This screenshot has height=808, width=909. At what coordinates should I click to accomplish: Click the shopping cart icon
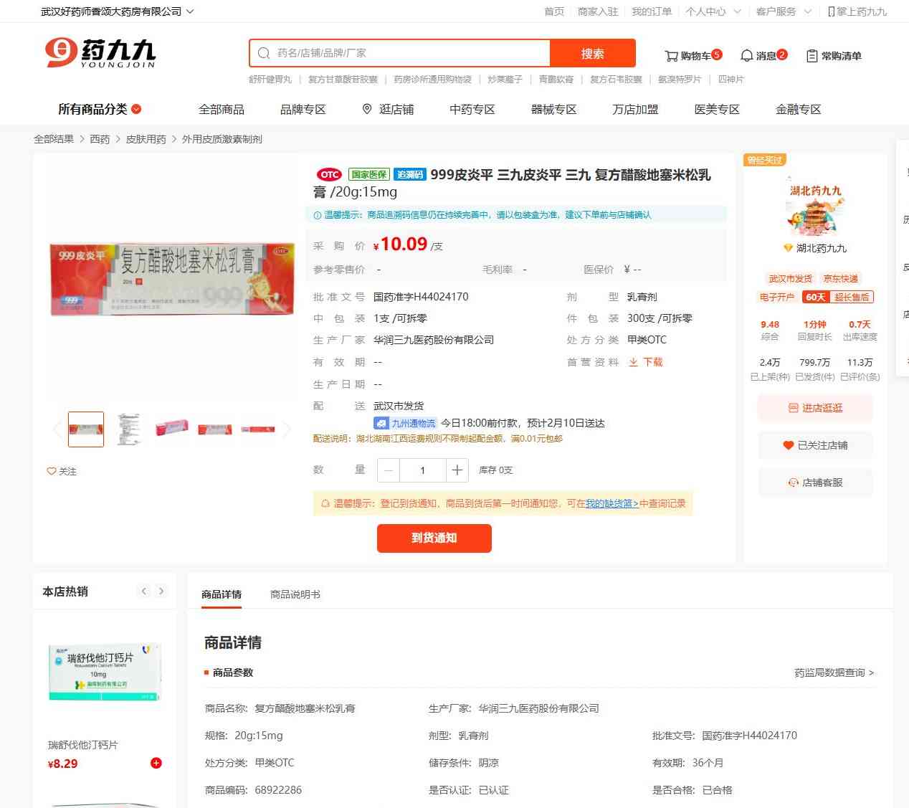671,56
